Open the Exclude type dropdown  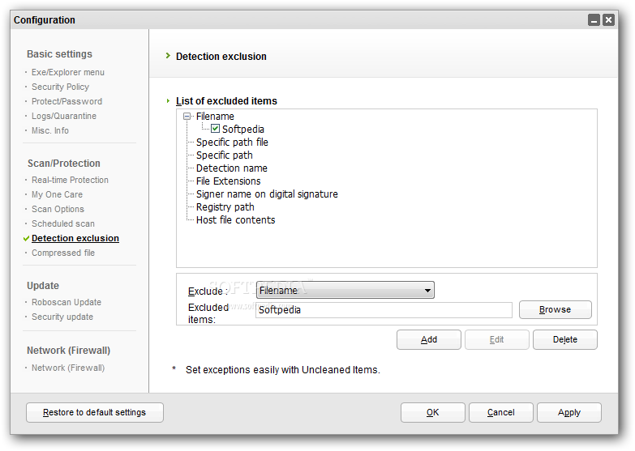click(x=345, y=290)
